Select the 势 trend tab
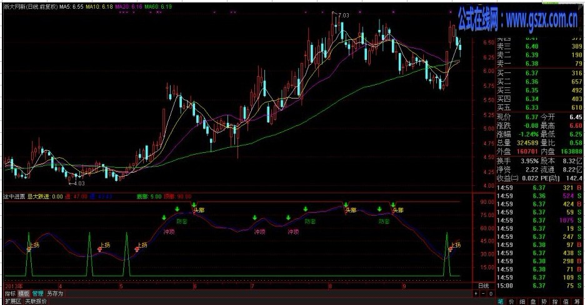585x305 pixels. [x=544, y=301]
